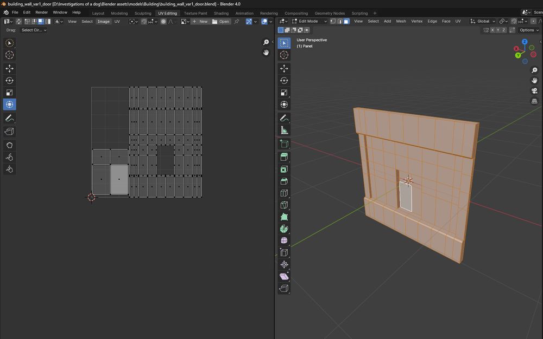Enable edge select mode in 3D viewport
Image resolution: width=543 pixels, height=339 pixels.
click(x=340, y=21)
